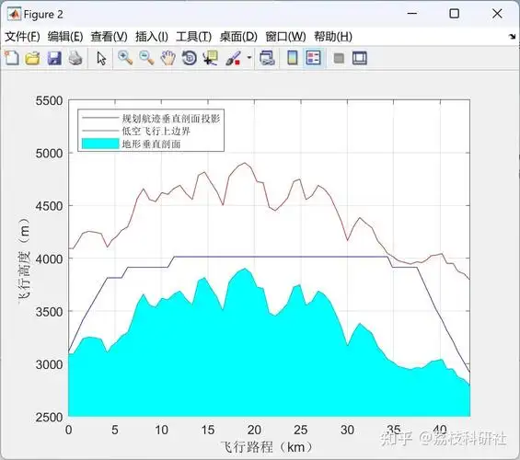
Task: Open the 插入(I) menu
Action: pos(152,36)
